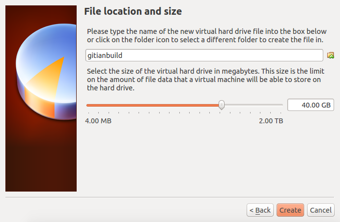Screen dimensions: 340x222
Task: Go back with the Back button
Action: 260,210
